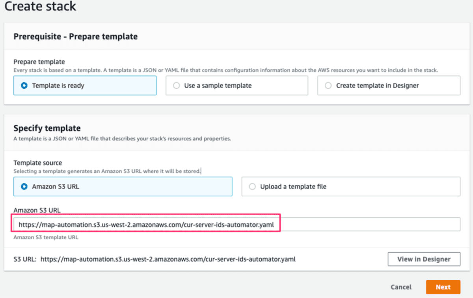
Task: Click the orange Next button
Action: tap(443, 287)
